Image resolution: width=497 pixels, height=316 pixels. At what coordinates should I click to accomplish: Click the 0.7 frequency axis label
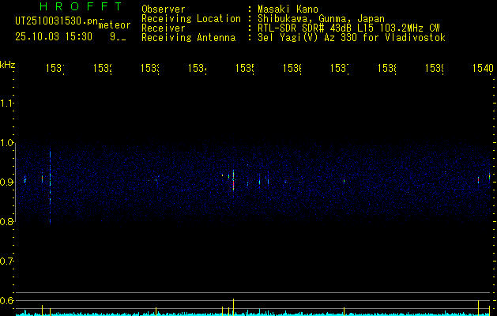coord(6,261)
